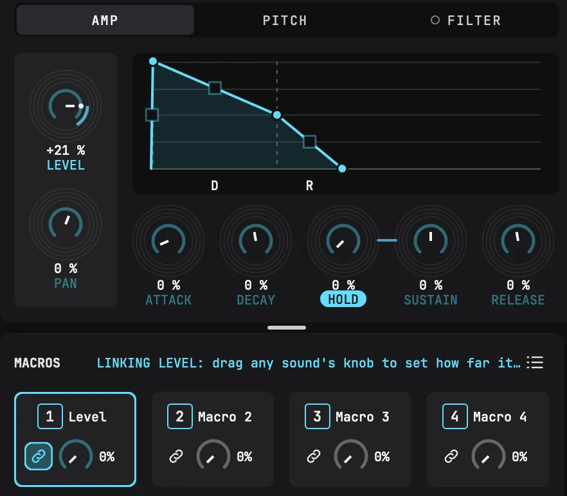This screenshot has width=567, height=496.
Task: Select the envelope release end point
Action: click(x=342, y=168)
